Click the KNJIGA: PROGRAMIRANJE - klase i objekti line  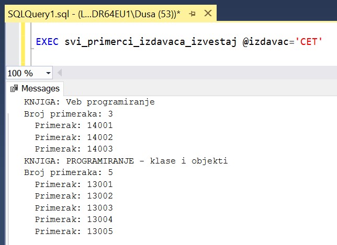(x=126, y=161)
